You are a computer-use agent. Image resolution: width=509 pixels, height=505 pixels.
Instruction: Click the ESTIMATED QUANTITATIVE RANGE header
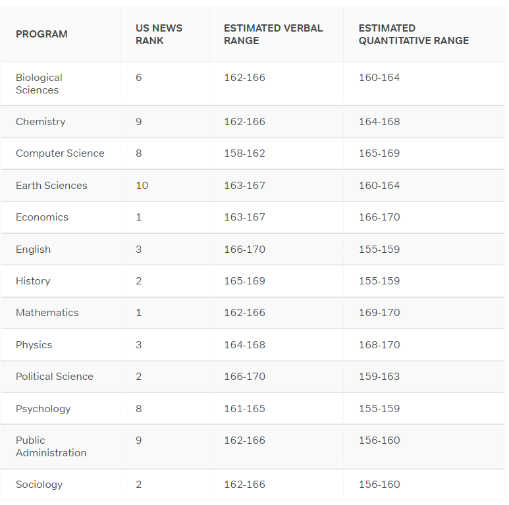tap(414, 34)
